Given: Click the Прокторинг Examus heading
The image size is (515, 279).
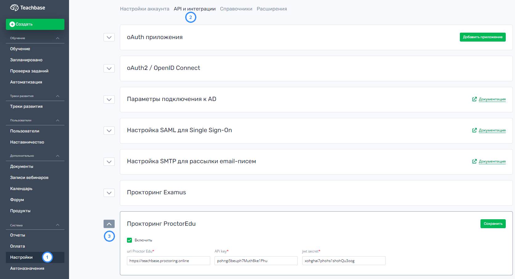Looking at the screenshot, I should [x=157, y=192].
